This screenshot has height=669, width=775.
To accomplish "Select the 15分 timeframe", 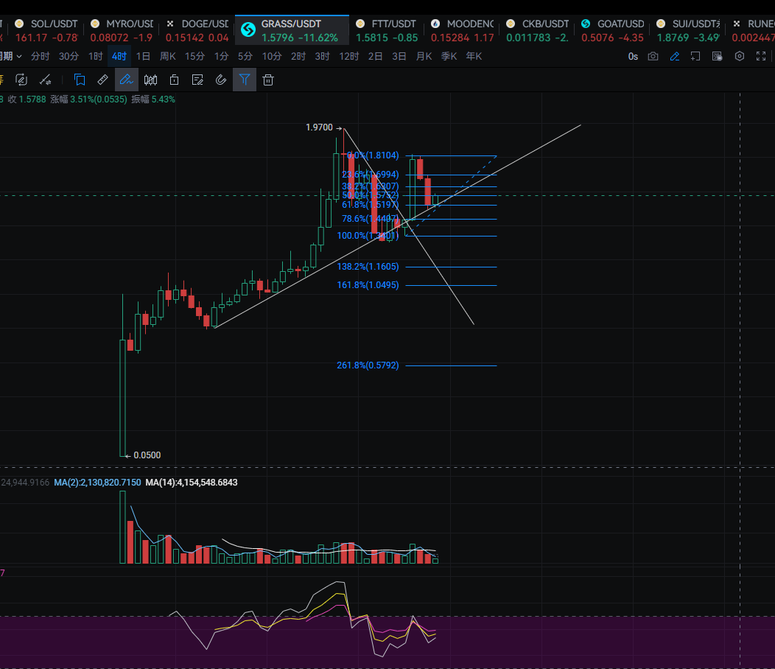I will point(195,57).
